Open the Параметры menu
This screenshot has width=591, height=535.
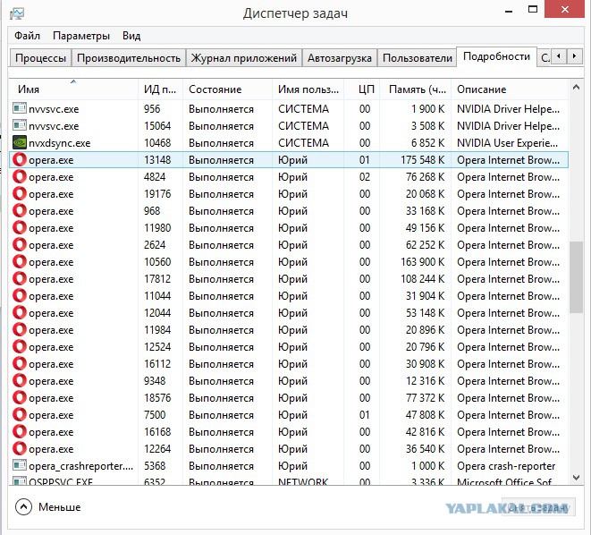[81, 36]
